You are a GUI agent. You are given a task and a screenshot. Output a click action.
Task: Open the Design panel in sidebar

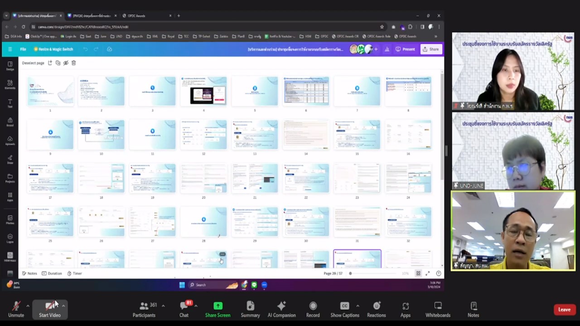point(10,66)
